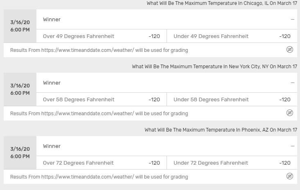Choose Under 72 Degrees Fahrenheit for Phoenix
300x190 pixels.
click(232, 163)
